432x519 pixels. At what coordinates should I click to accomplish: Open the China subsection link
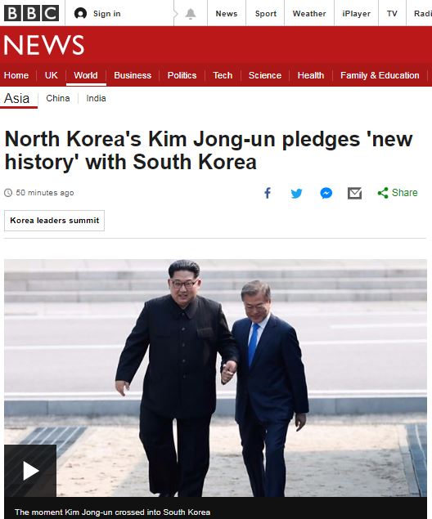click(x=58, y=98)
